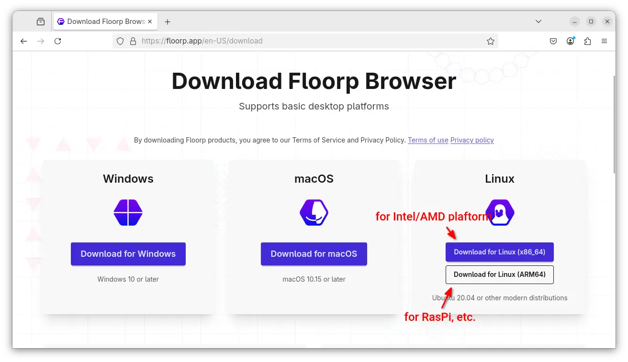Open the Pocket save icon
The width and height of the screenshot is (628, 362).
pyautogui.click(x=553, y=41)
